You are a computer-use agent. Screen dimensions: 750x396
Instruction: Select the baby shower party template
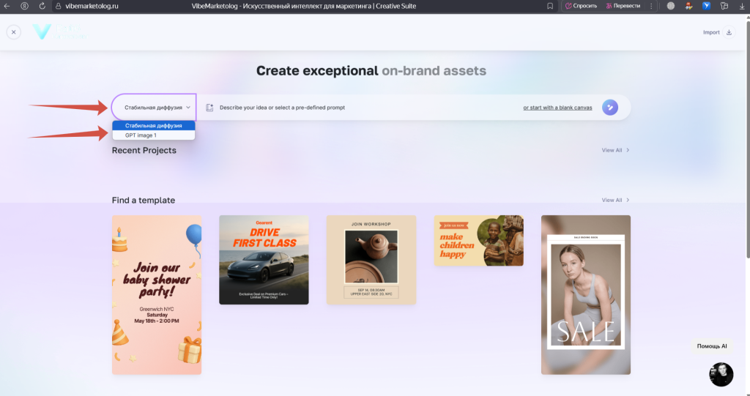(156, 294)
